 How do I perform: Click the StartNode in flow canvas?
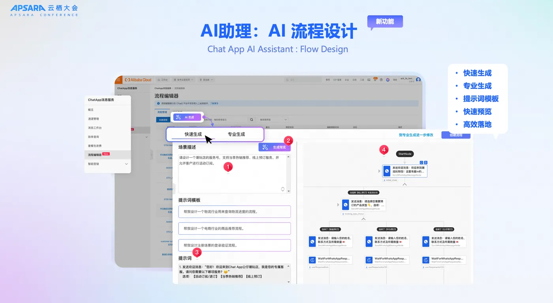(405, 154)
